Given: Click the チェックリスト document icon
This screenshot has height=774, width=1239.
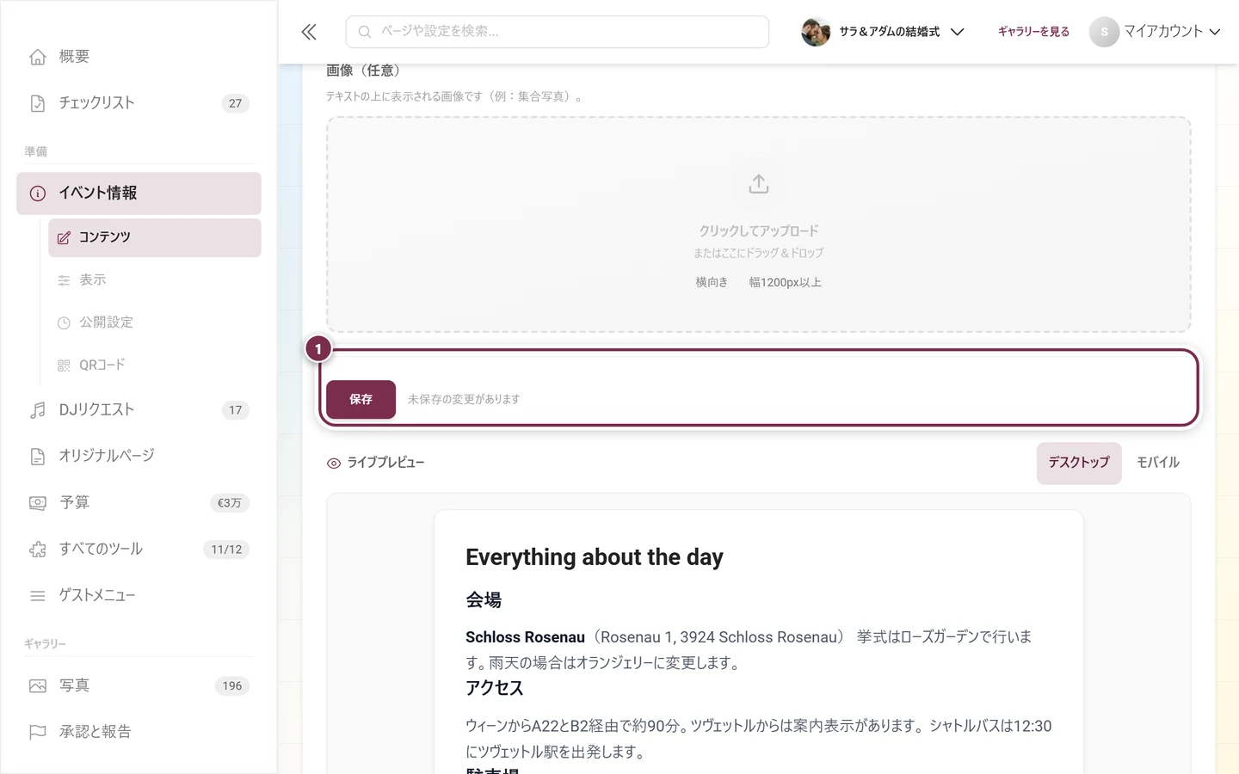Looking at the screenshot, I should (38, 103).
